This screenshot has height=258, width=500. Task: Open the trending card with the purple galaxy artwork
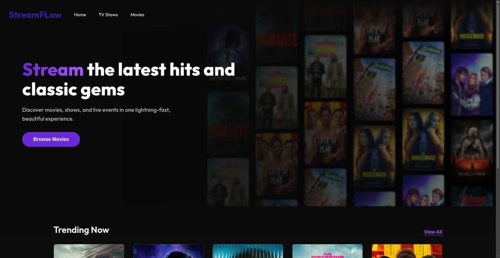[x=168, y=251]
